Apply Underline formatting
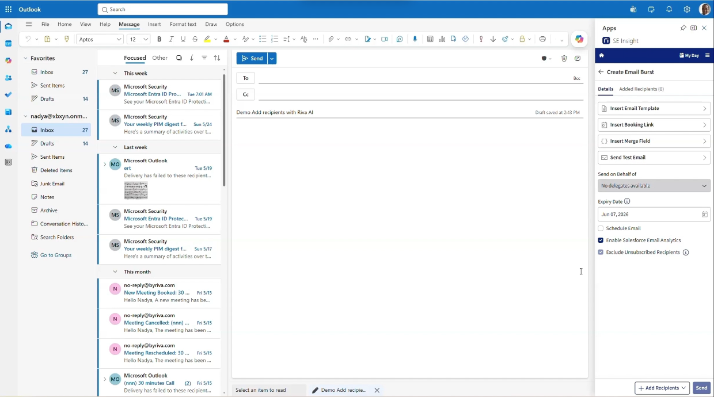This screenshot has height=397, width=714. (183, 39)
